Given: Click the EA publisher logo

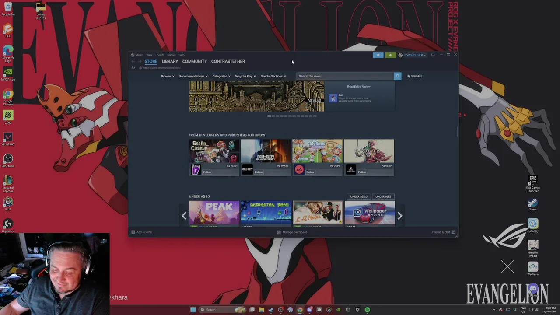Looking at the screenshot, I should click(x=299, y=170).
